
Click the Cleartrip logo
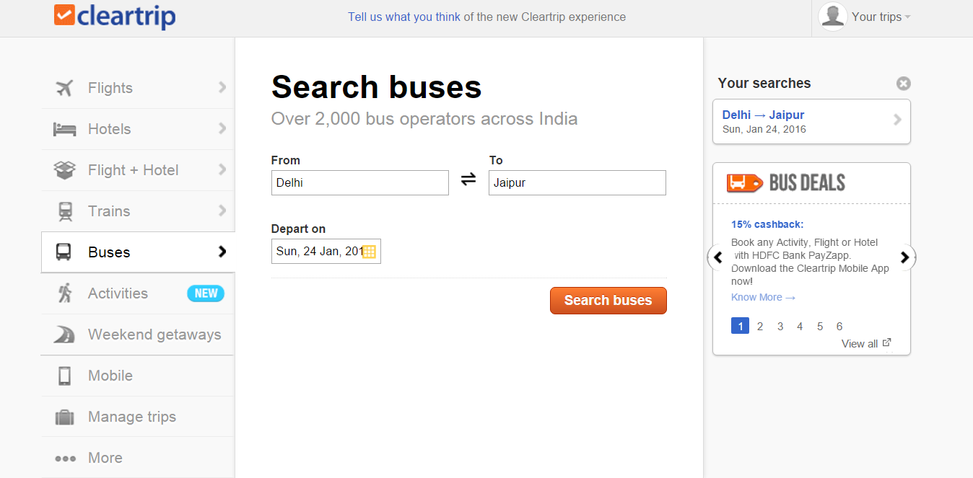pos(115,16)
